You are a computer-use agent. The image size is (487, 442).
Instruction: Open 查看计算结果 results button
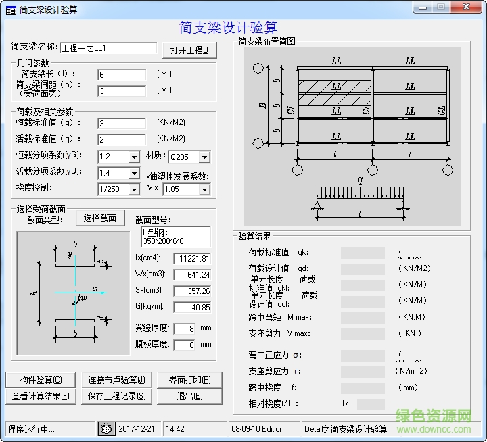(41, 396)
